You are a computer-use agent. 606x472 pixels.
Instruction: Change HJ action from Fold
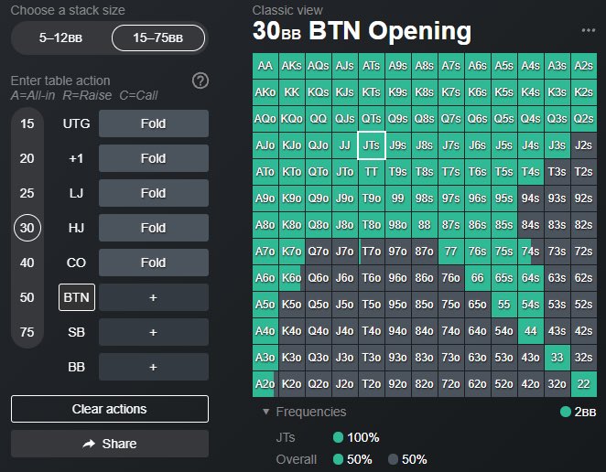pyautogui.click(x=154, y=228)
